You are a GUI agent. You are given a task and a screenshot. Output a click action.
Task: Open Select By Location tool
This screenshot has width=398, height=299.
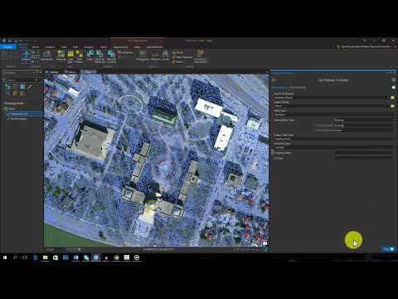[x=111, y=56]
